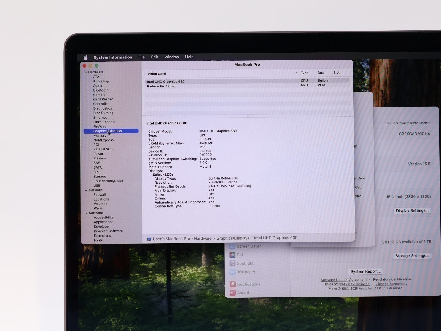Click the System Report button
This screenshot has height=331, width=441.
pyautogui.click(x=365, y=271)
